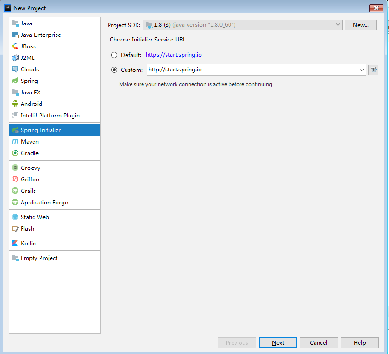Click the Spring Initializr icon
This screenshot has height=354, width=389.
[x=15, y=130]
